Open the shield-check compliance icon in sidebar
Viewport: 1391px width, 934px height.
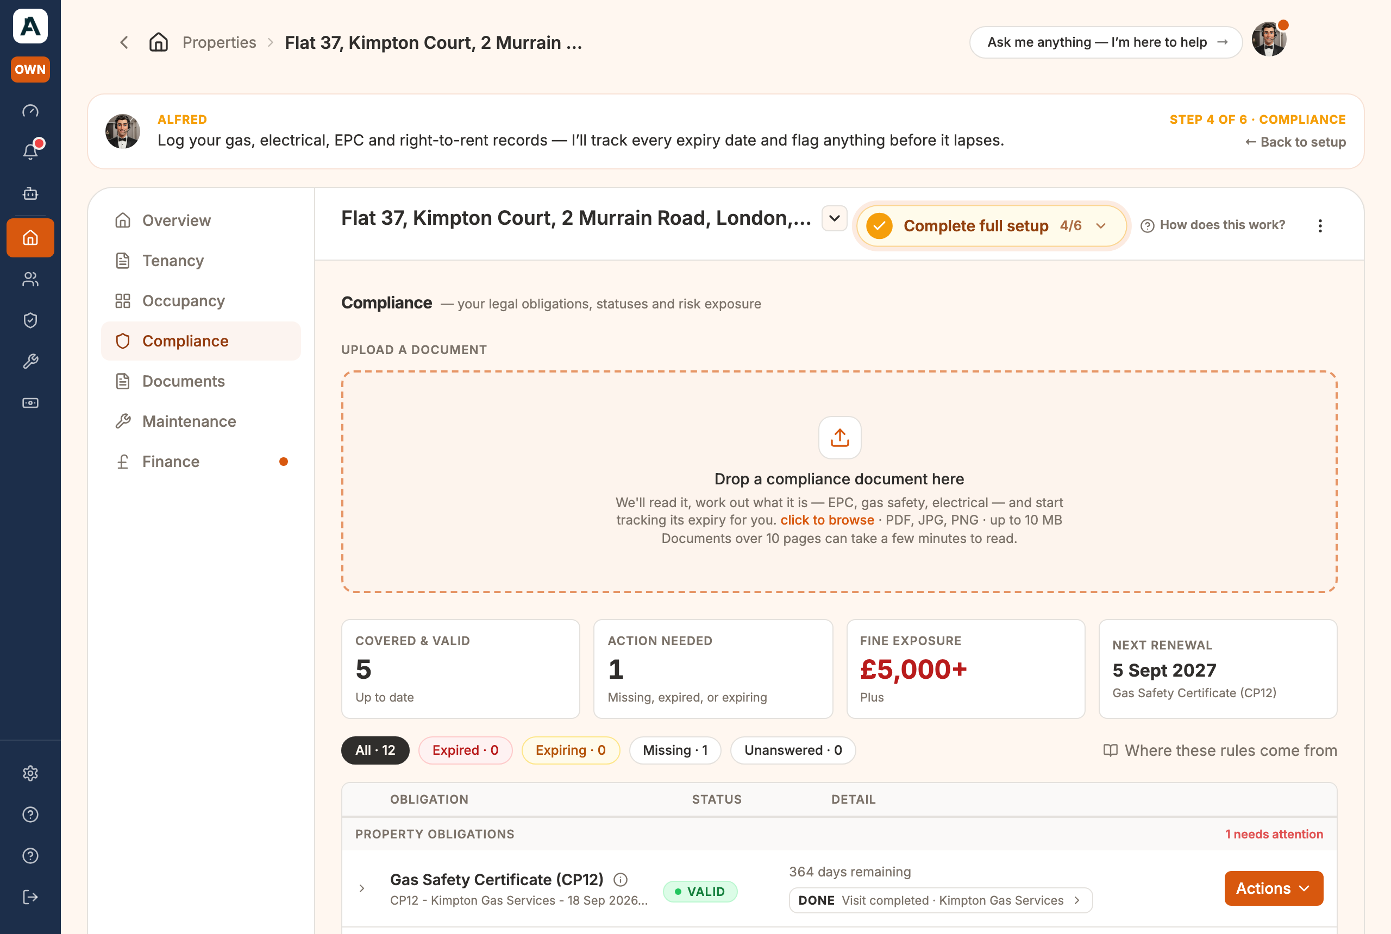point(30,320)
